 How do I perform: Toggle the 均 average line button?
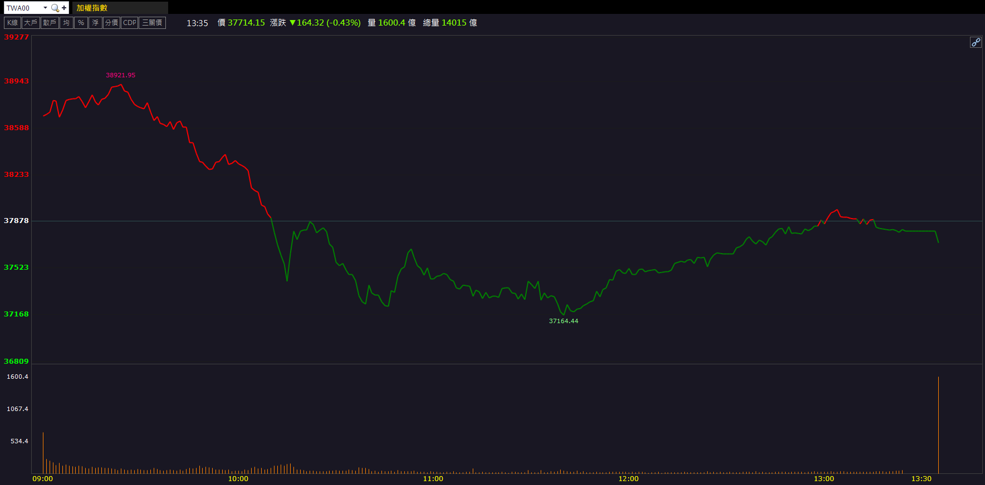66,23
